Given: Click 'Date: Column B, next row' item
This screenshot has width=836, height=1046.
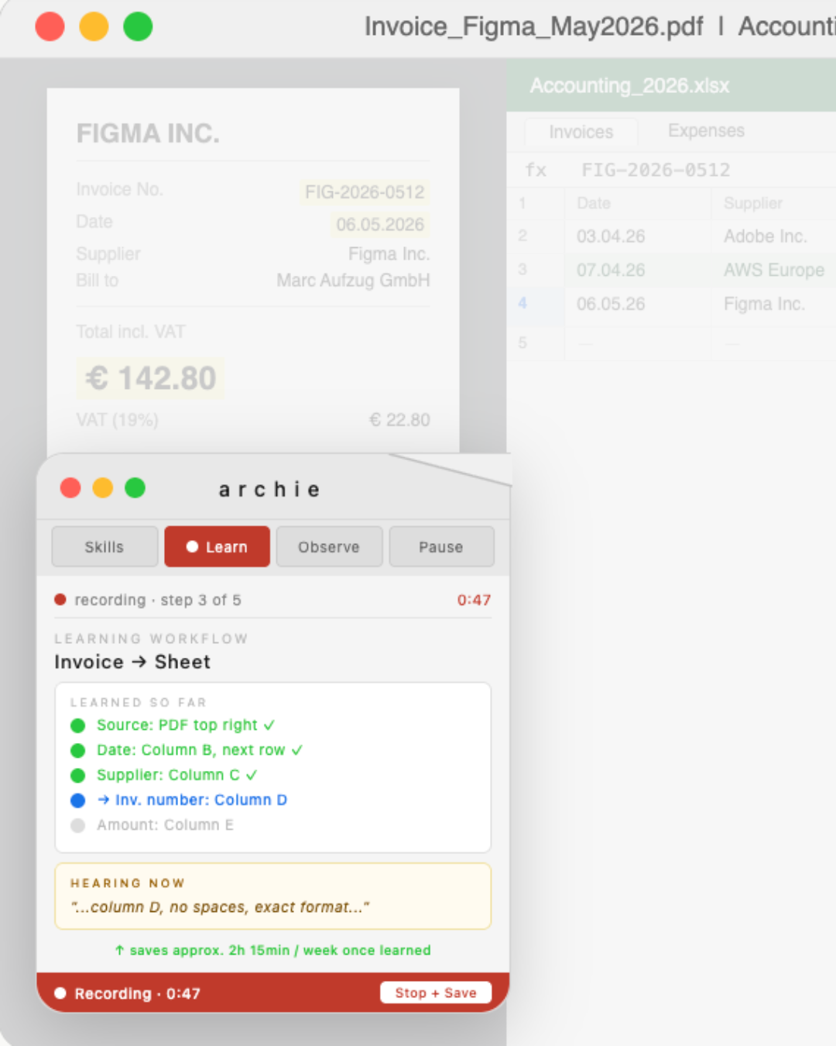Looking at the screenshot, I should [x=200, y=750].
